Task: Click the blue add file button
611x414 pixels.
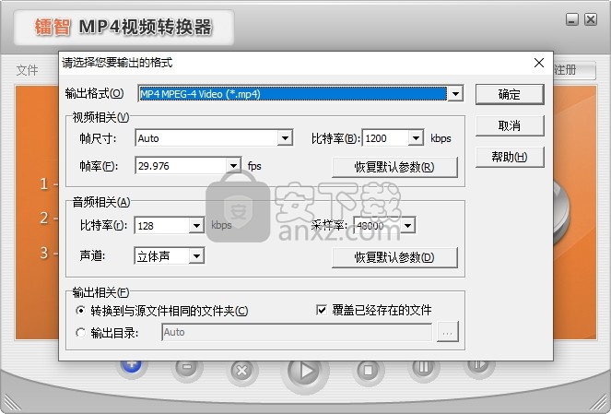Action: [x=131, y=366]
